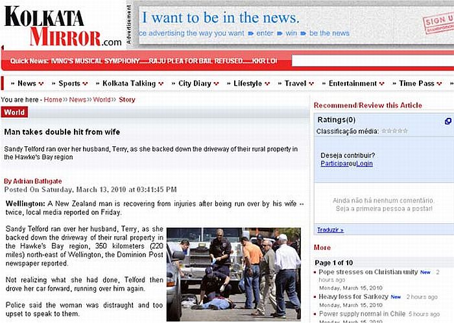Click the 'Story' breadcrumb text
Viewport: 454px width, 323px height.
coord(127,100)
